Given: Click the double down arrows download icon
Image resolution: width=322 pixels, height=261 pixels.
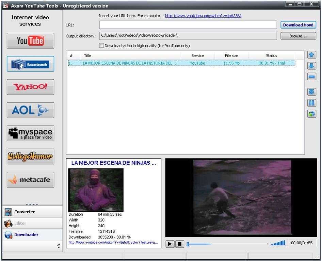Looking at the screenshot, I should pyautogui.click(x=311, y=92).
